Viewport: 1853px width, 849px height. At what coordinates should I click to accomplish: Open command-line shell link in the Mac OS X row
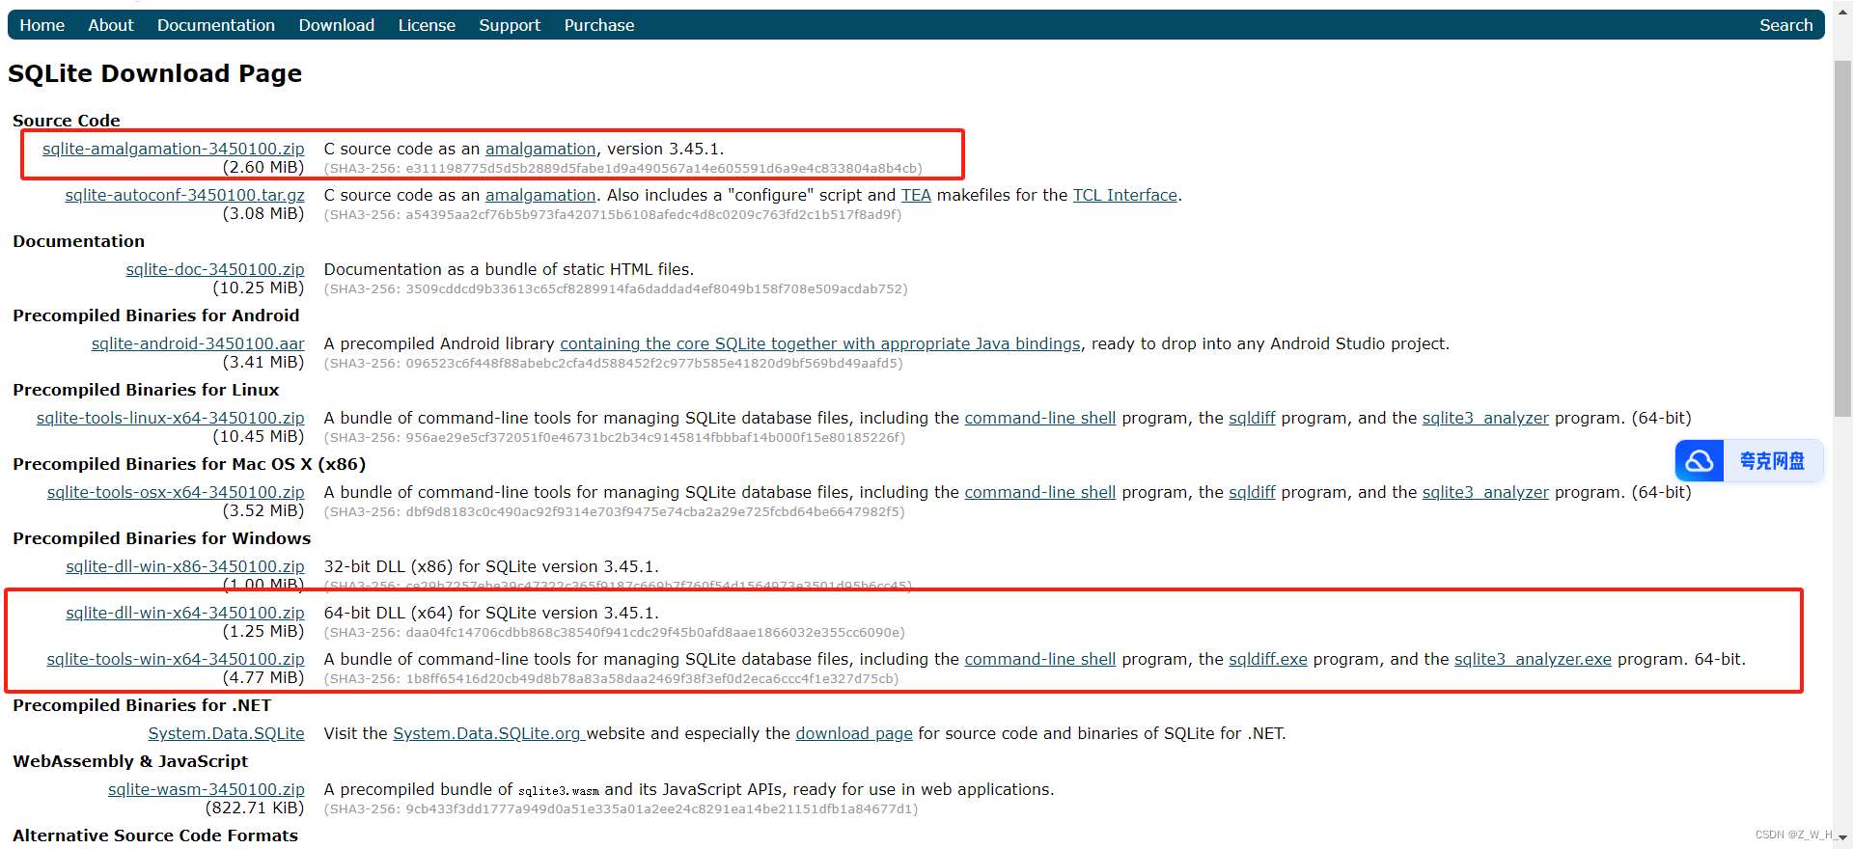[x=1040, y=492]
